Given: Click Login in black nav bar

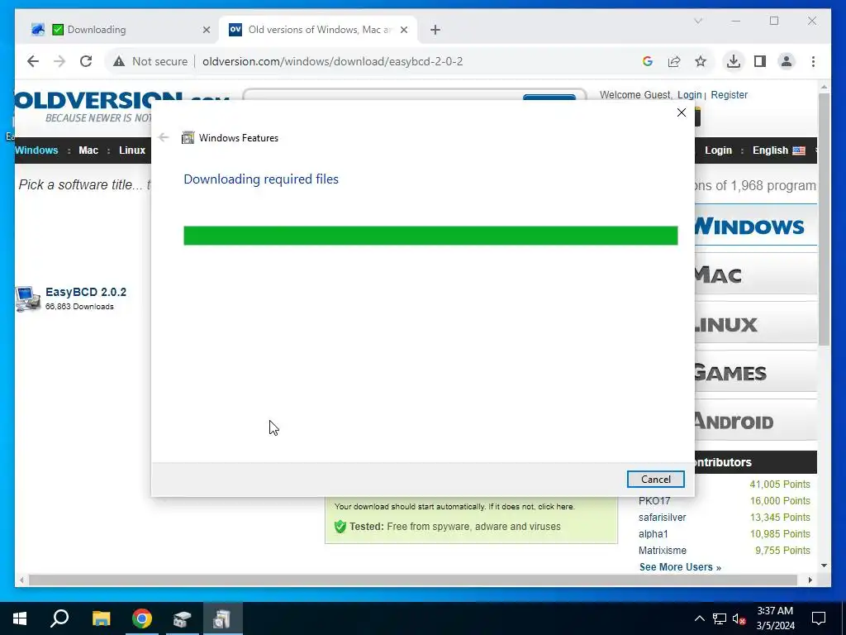Looking at the screenshot, I should [718, 150].
